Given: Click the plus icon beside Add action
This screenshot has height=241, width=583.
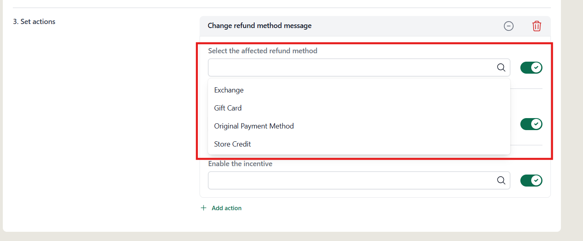Looking at the screenshot, I should [x=204, y=208].
